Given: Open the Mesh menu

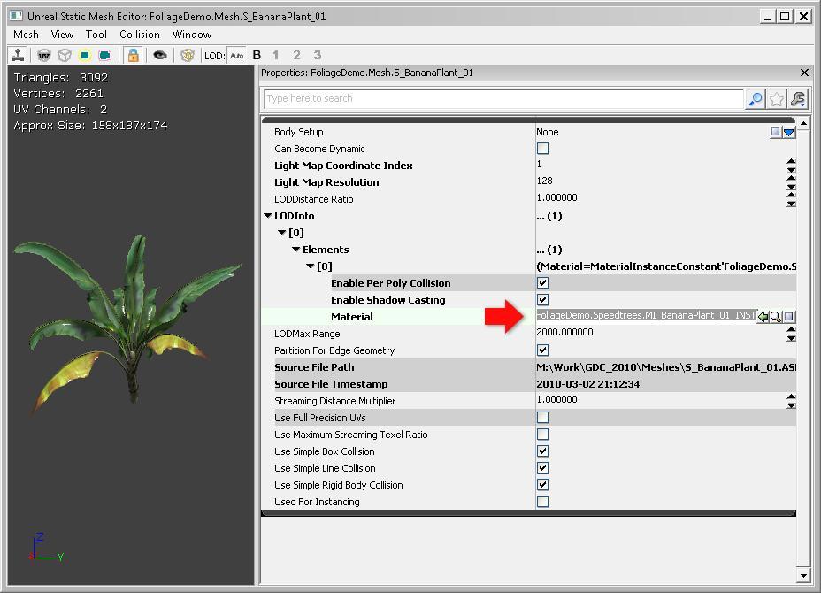Looking at the screenshot, I should point(26,34).
